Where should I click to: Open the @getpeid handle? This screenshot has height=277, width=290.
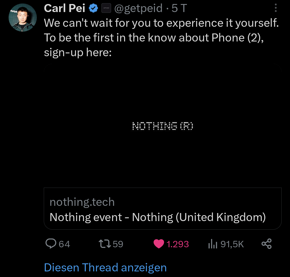point(138,9)
